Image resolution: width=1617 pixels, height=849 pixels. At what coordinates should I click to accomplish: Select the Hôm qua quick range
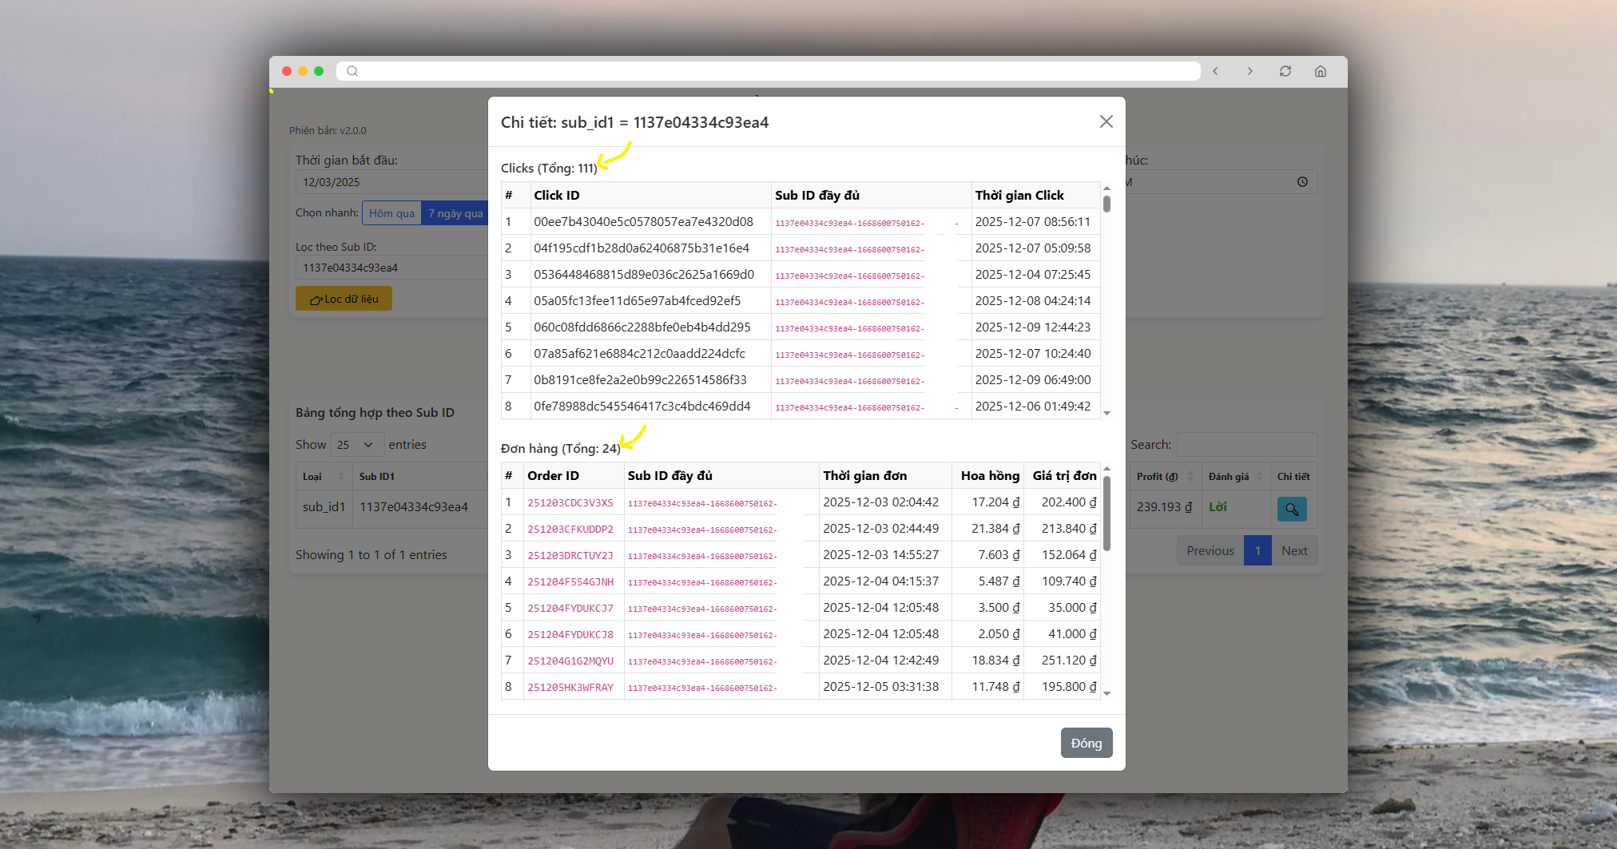391,213
